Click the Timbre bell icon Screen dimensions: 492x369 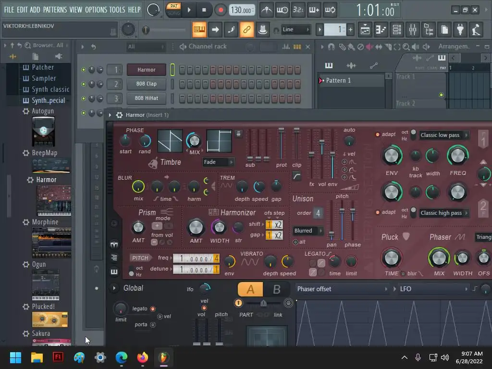click(153, 163)
